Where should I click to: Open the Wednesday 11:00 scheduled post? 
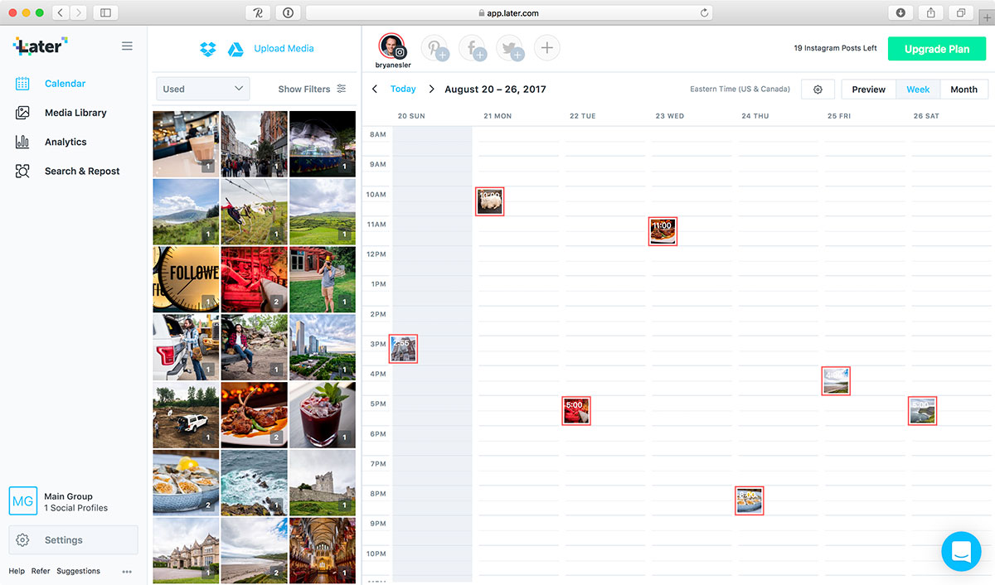(663, 231)
